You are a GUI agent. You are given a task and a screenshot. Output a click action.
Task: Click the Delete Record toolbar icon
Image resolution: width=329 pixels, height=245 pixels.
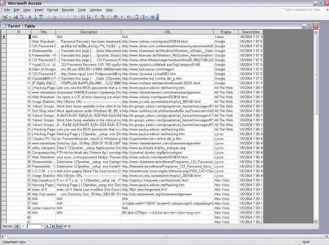coord(129,17)
